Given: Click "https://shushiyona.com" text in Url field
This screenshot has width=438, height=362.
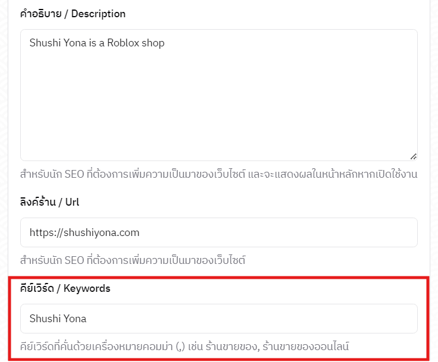Looking at the screenshot, I should (x=85, y=232).
